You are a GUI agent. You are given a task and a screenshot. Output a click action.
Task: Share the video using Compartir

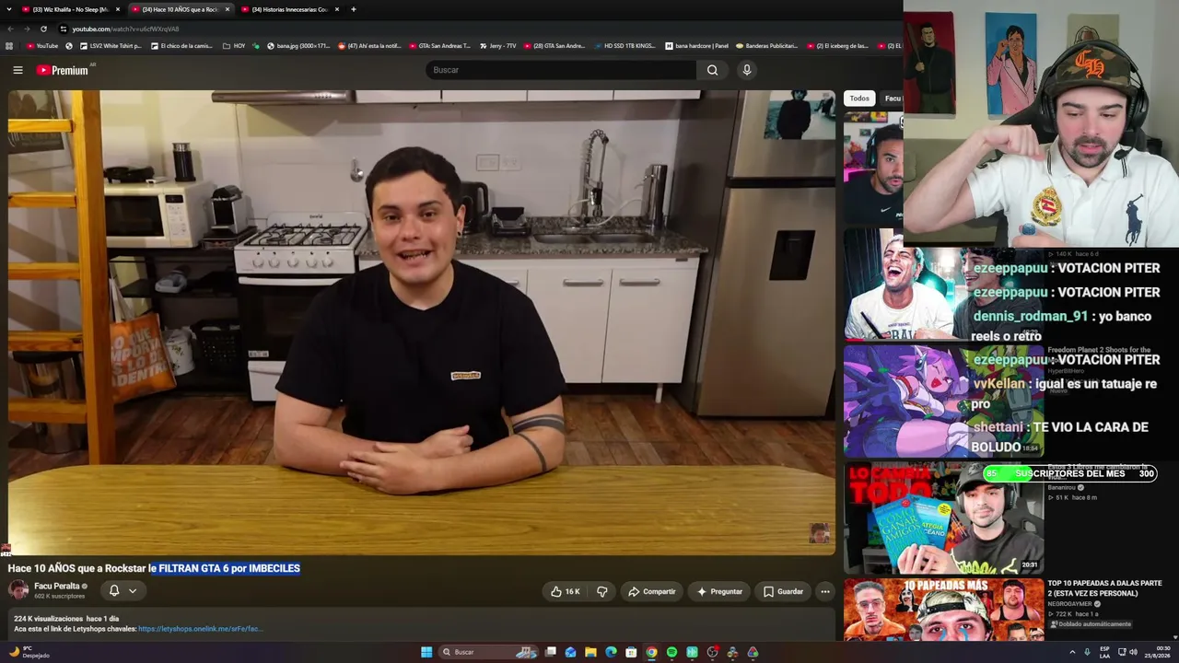651,591
